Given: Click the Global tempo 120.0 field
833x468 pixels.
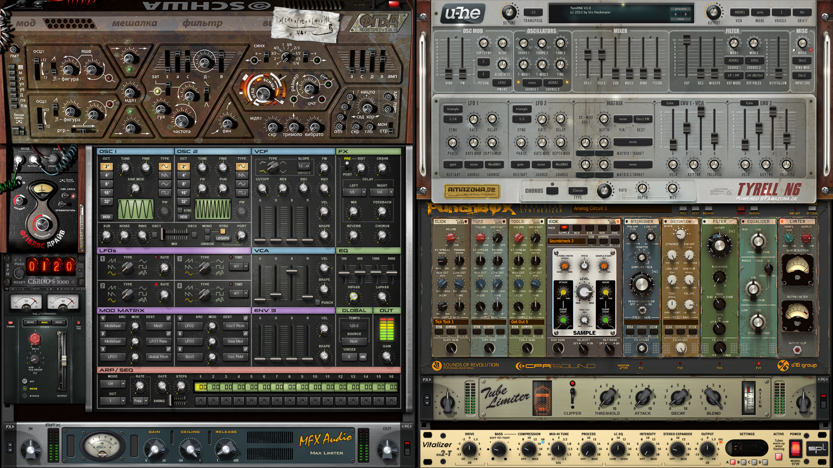Looking at the screenshot, I should 354,326.
